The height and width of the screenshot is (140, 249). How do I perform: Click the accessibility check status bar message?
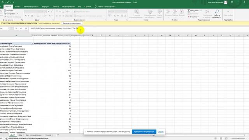tap(27, 138)
